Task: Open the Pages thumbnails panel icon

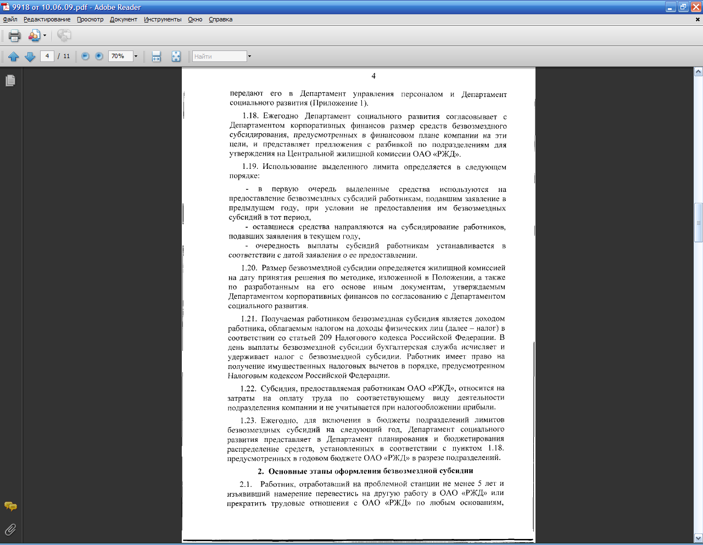Action: [x=10, y=81]
